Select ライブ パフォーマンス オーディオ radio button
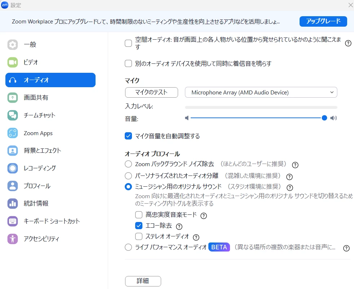 [128, 247]
